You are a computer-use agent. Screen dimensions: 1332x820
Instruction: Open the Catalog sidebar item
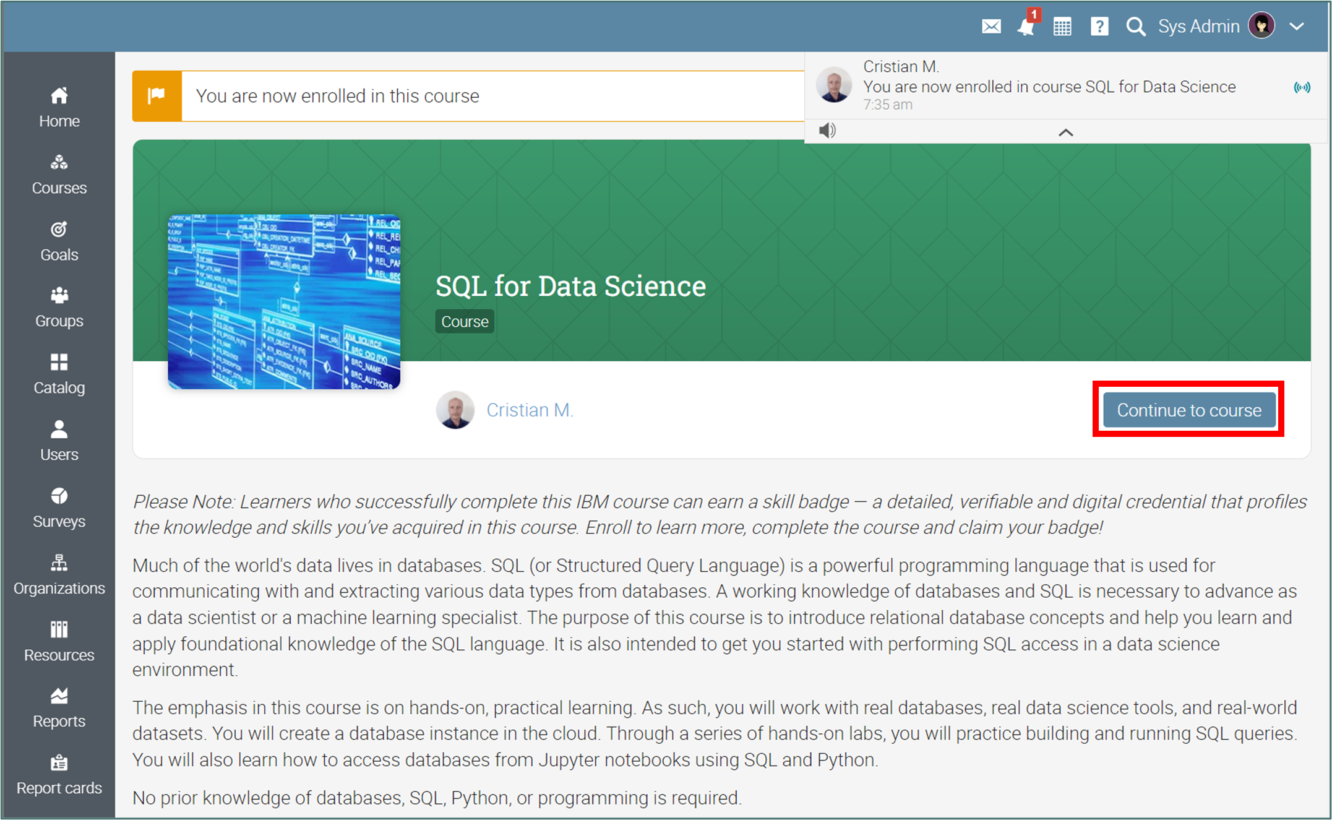click(x=59, y=373)
